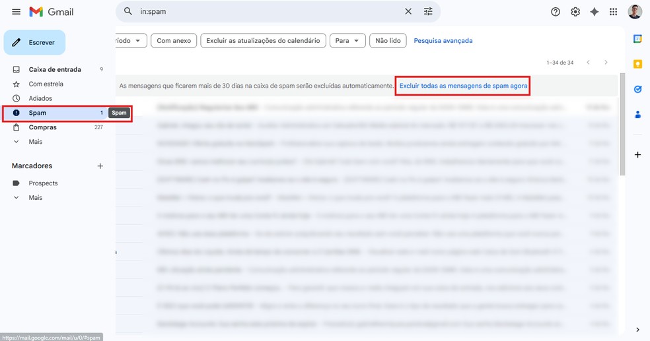Open Settings gear icon
The width and height of the screenshot is (650, 341).
pos(575,12)
